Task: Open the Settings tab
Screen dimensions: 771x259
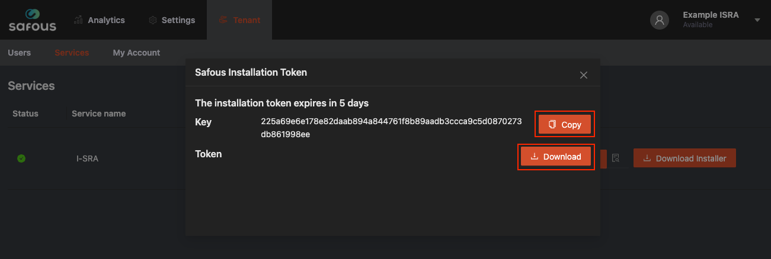Action: 172,20
